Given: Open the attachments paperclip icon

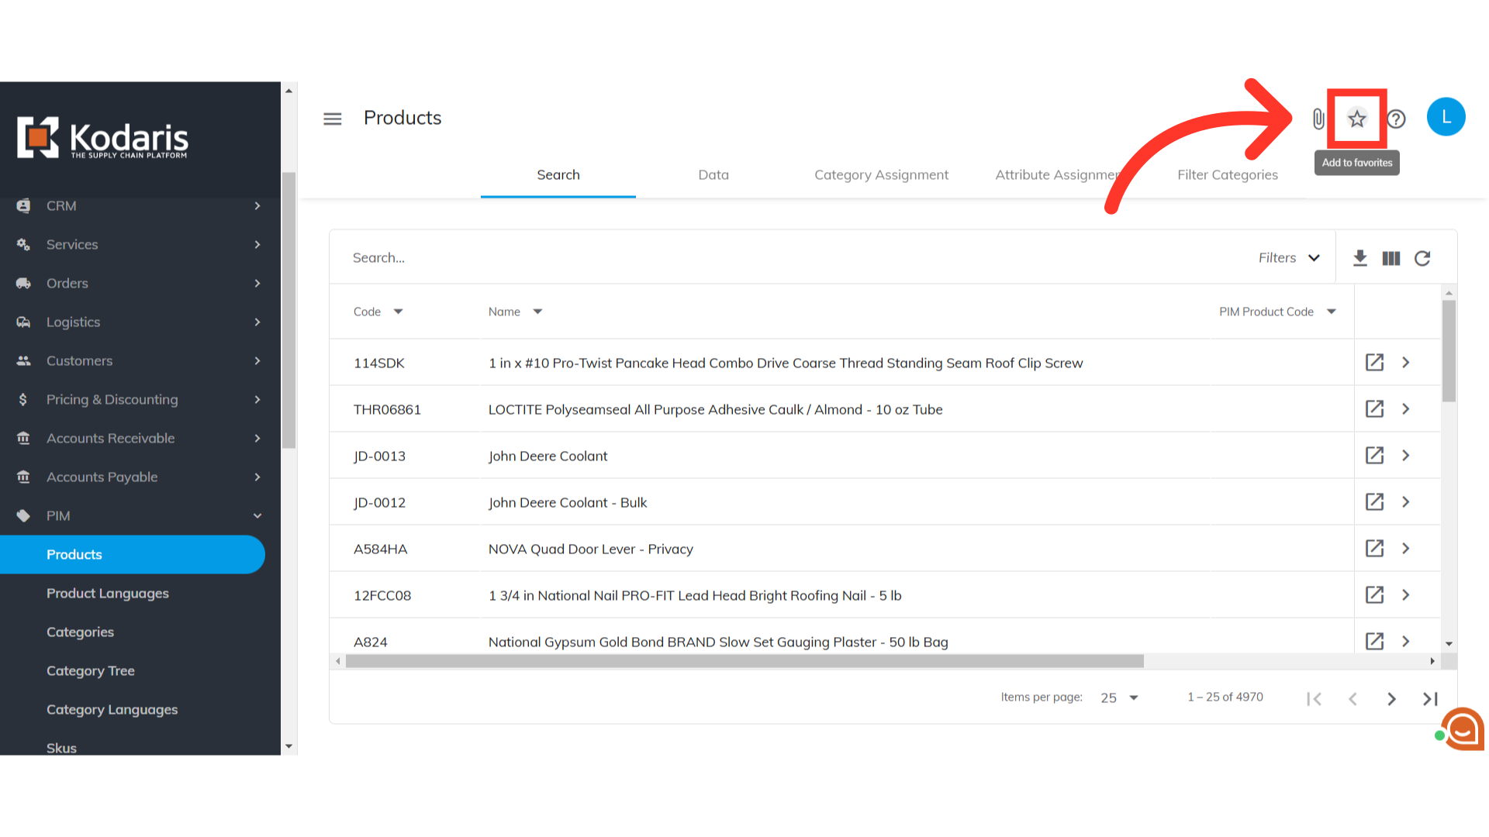Looking at the screenshot, I should 1318,119.
